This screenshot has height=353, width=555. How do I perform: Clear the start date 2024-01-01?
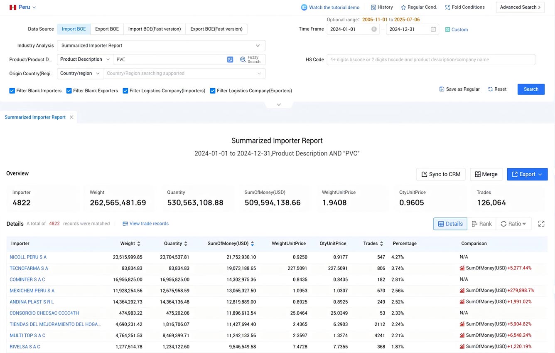(374, 30)
